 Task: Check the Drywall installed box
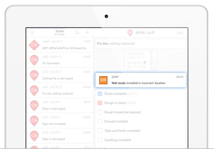[x=100, y=122]
